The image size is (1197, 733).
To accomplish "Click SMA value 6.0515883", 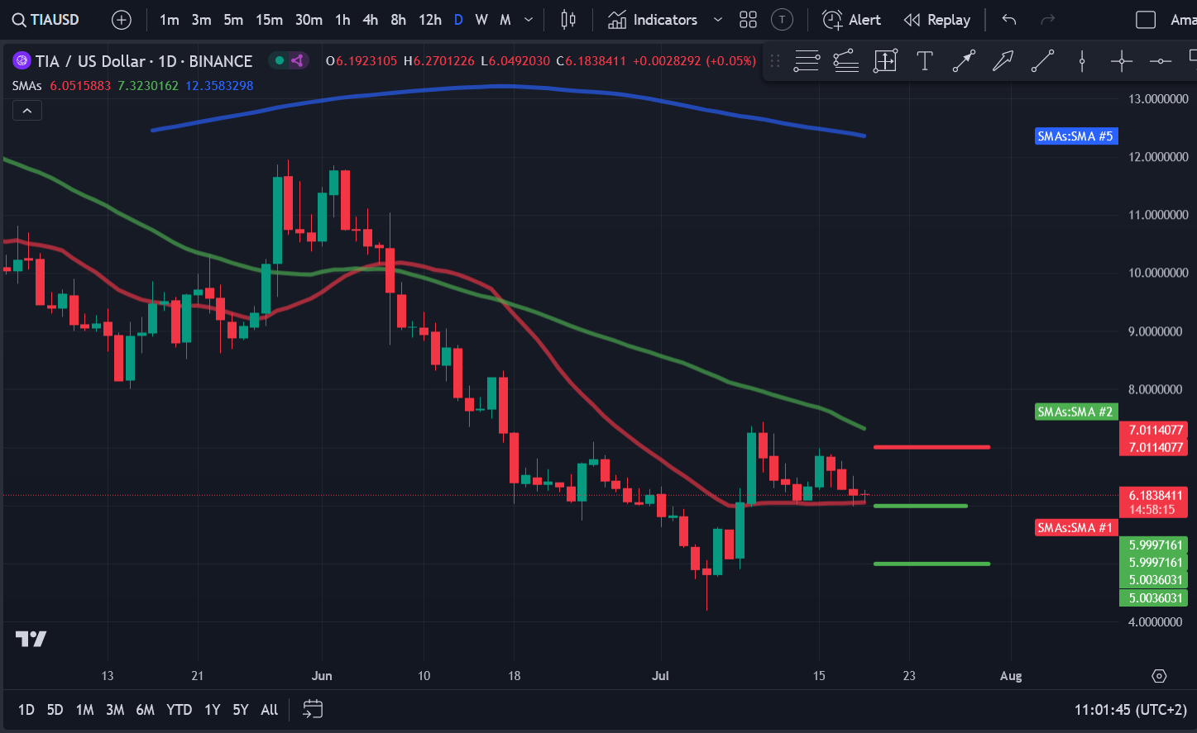I will pos(80,86).
